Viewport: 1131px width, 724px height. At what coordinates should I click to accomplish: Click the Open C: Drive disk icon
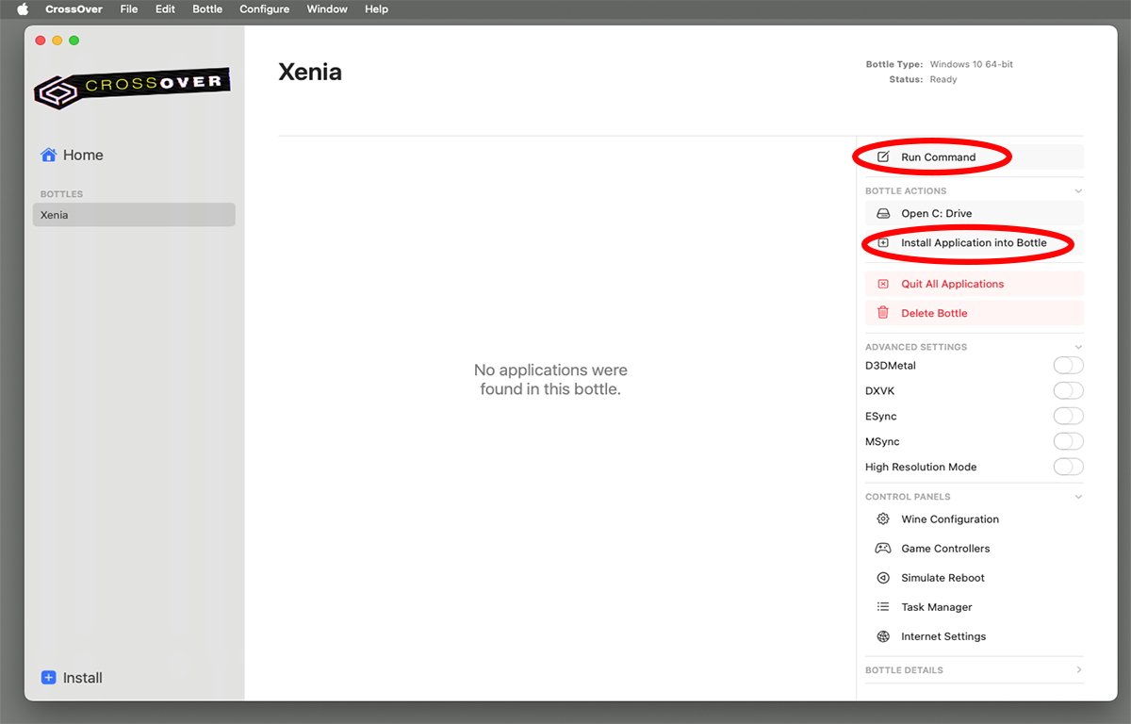(883, 213)
